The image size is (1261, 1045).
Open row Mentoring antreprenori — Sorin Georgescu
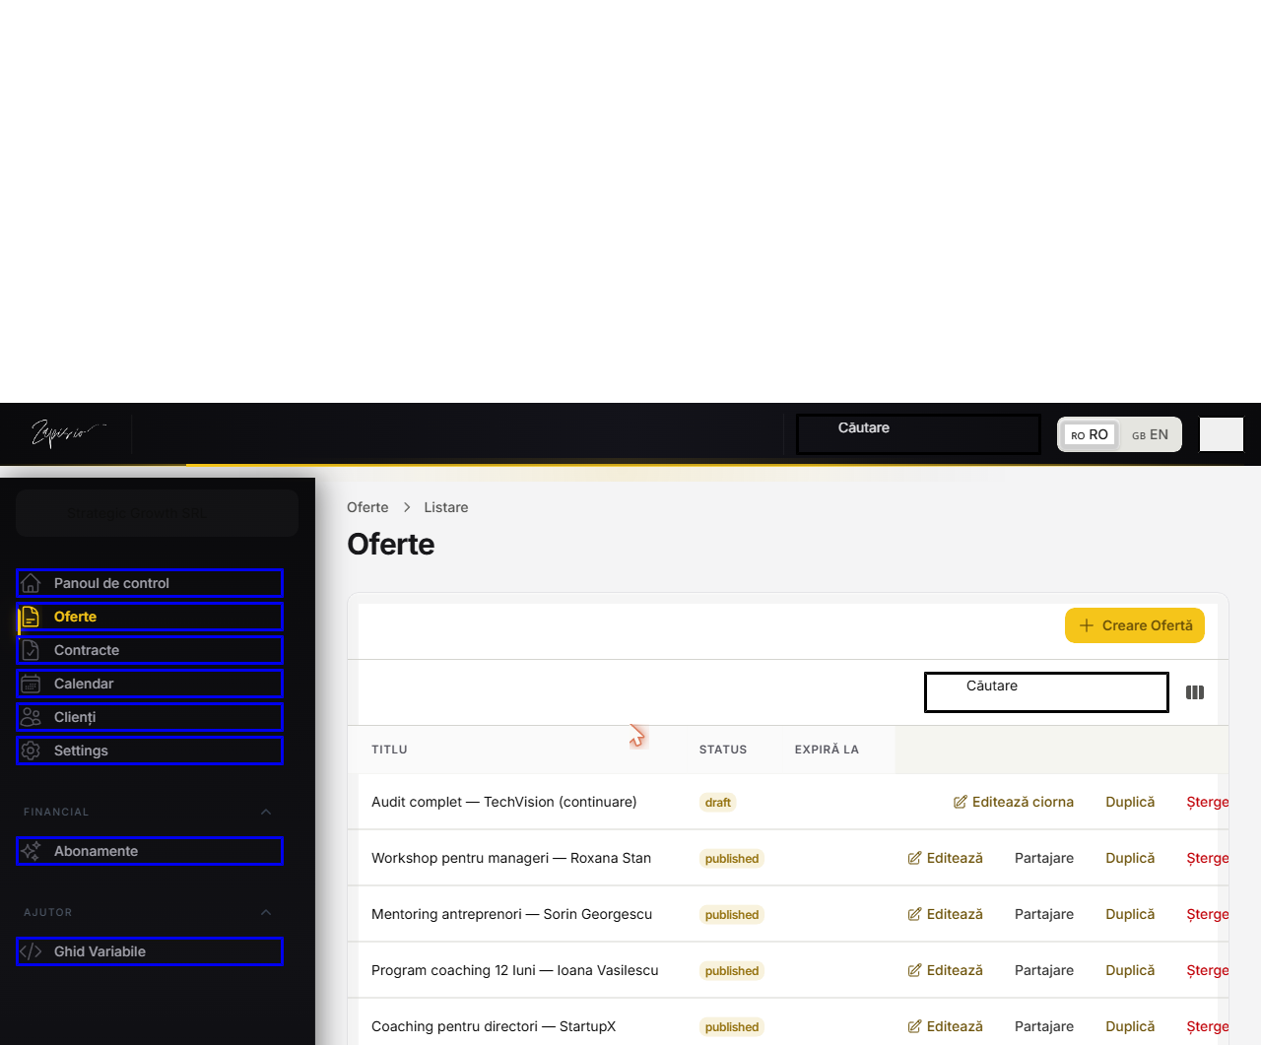pyautogui.click(x=511, y=914)
